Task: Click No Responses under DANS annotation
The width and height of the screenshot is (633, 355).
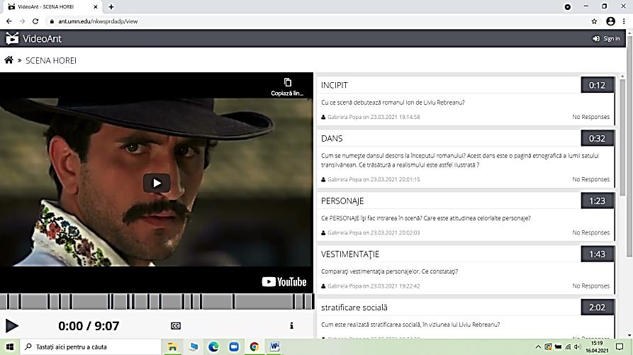Action: [x=591, y=179]
